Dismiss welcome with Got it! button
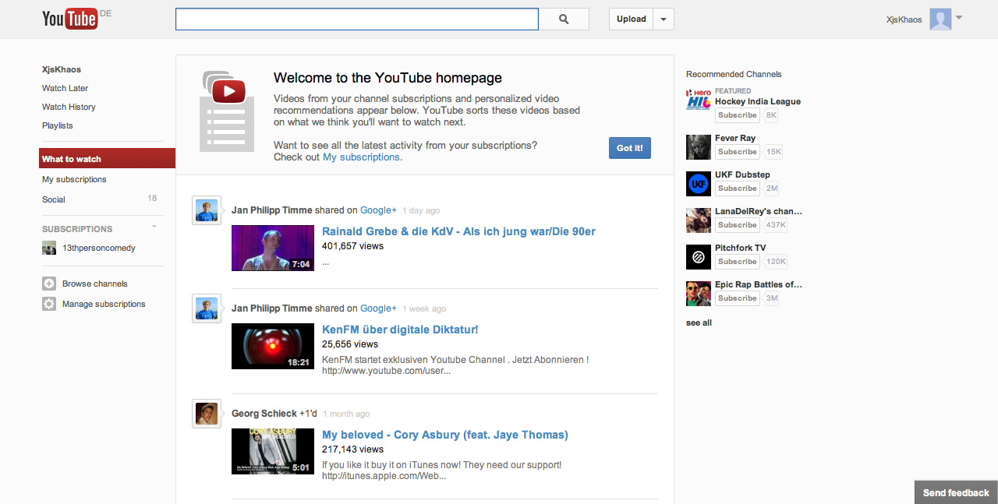This screenshot has height=504, width=998. point(630,148)
